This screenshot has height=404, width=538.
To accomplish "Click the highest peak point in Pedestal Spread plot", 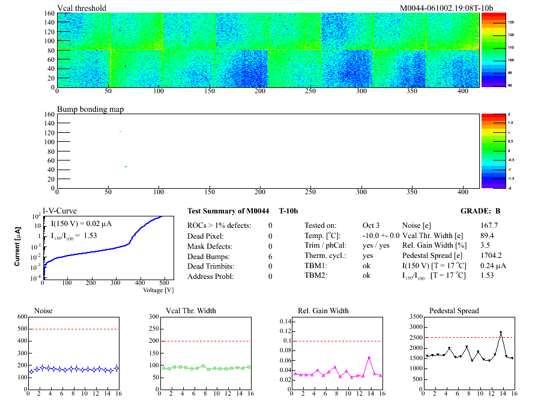I will 501,332.
